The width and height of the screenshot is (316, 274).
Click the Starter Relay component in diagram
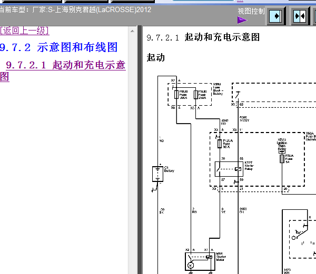[229, 169]
